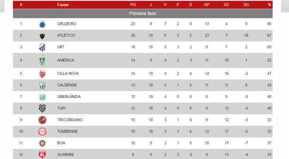The width and height of the screenshot is (289, 159).
Task: Click the percent column header
Action: click(x=269, y=5)
